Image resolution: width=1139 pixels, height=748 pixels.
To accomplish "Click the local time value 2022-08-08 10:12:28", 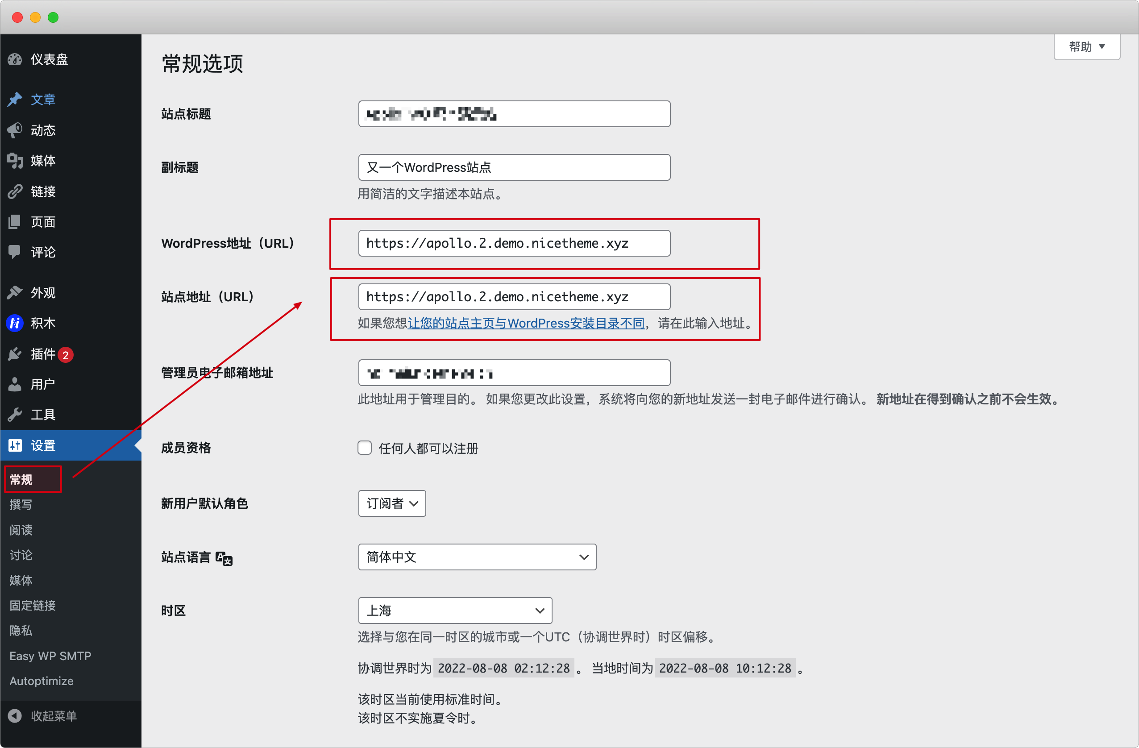I will coord(725,668).
